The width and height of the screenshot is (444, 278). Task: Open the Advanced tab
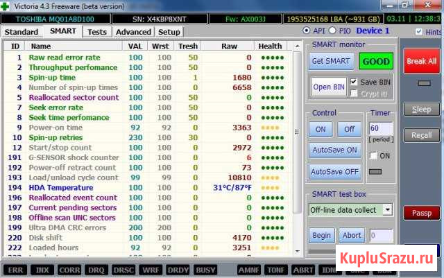(x=133, y=32)
